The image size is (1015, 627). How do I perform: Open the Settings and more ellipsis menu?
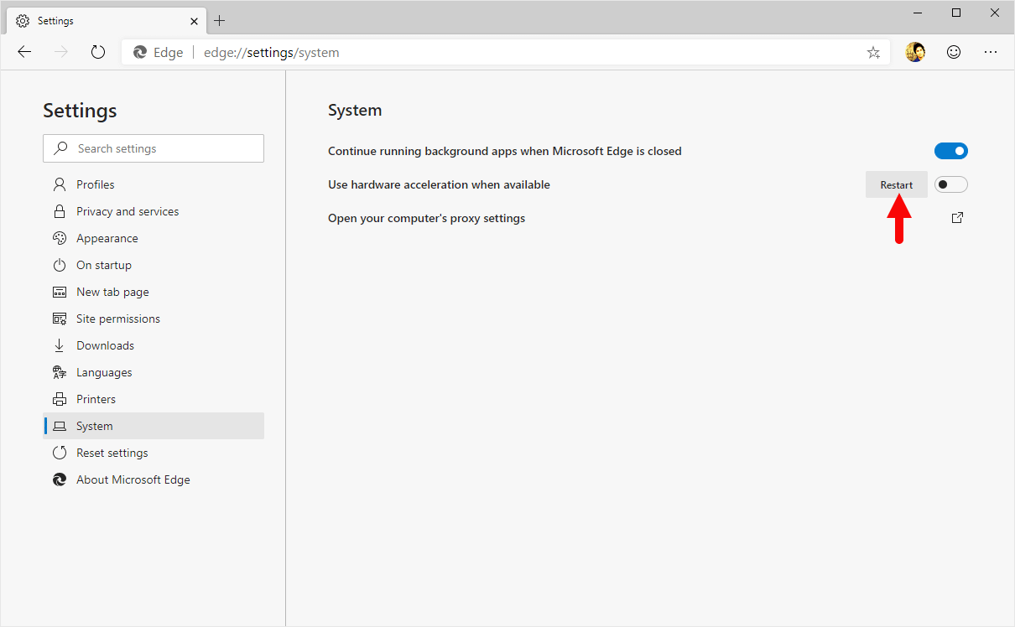click(991, 52)
